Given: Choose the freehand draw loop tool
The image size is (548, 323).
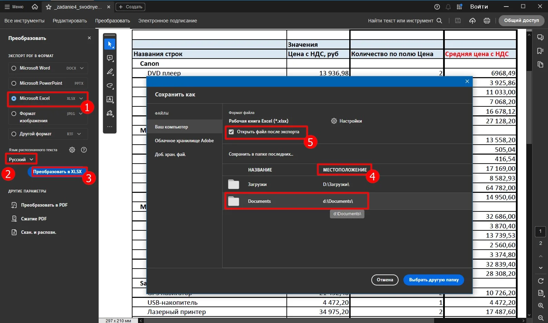Looking at the screenshot, I should coord(110,86).
